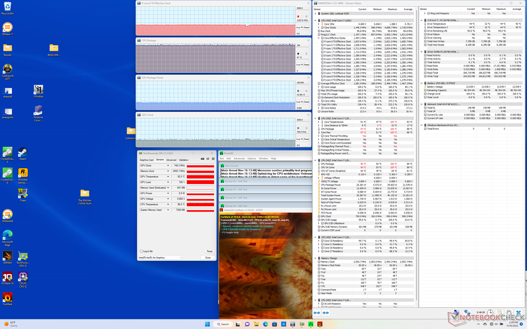Open the Intel Iris Xe Graphics device dropdown
527x329 pixels.
(x=181, y=258)
